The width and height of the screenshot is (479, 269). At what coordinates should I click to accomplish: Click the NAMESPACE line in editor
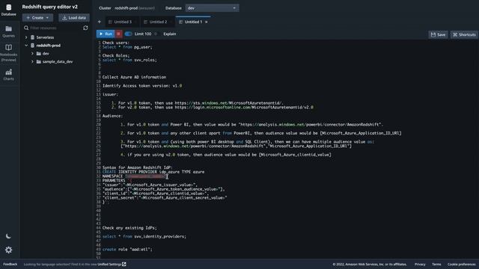click(x=135, y=176)
